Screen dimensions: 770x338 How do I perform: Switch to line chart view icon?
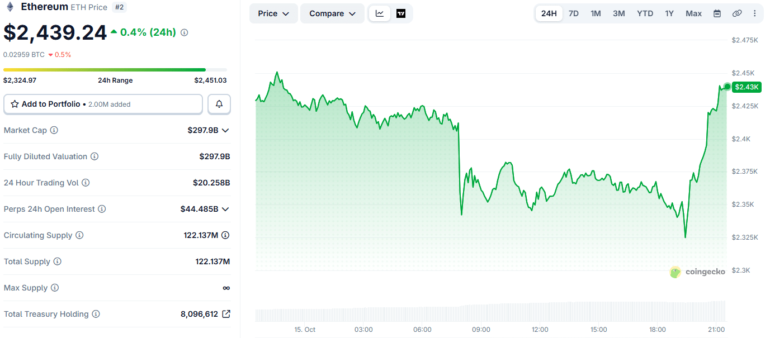(x=380, y=13)
